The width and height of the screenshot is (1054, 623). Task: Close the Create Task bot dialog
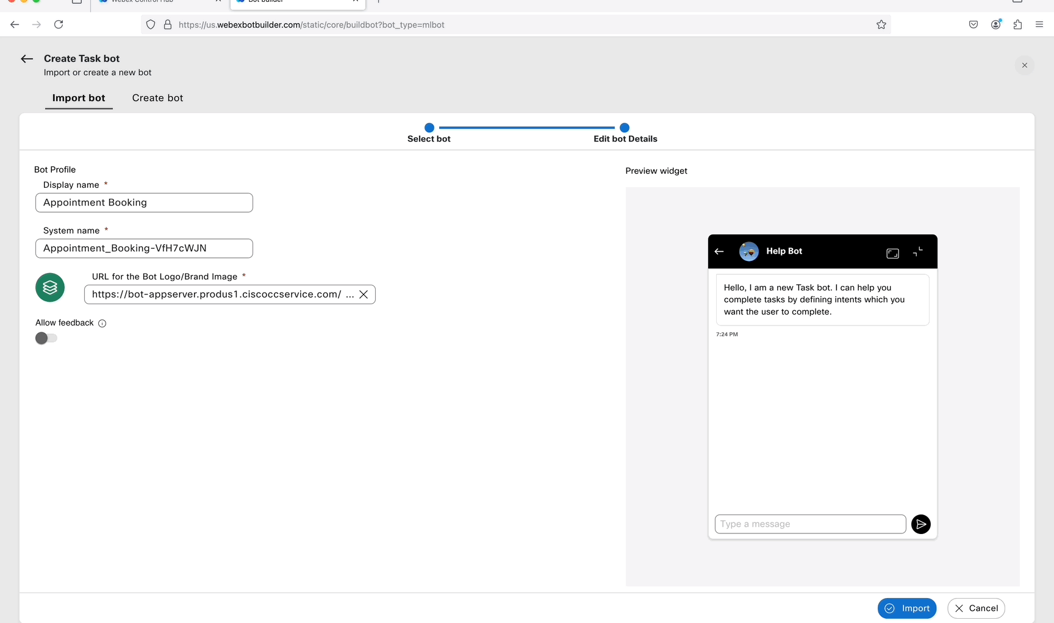[x=1024, y=65]
